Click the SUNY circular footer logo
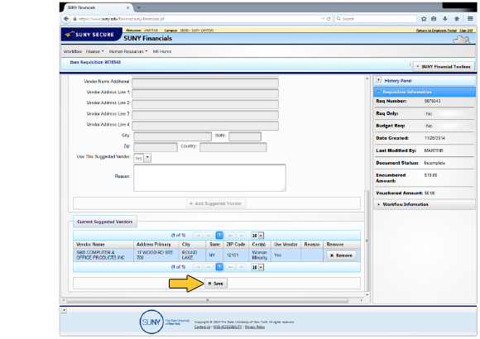 151,322
